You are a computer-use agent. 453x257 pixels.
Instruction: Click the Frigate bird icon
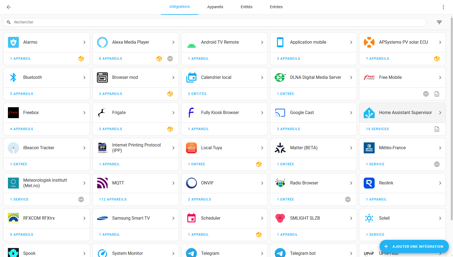click(102, 113)
